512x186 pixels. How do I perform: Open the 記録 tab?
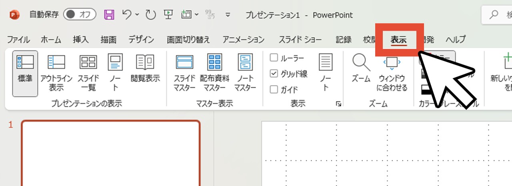pyautogui.click(x=344, y=40)
